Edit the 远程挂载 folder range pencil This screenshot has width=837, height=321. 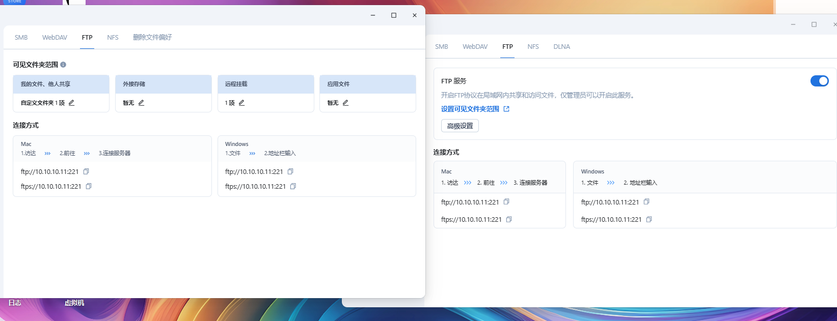(241, 103)
